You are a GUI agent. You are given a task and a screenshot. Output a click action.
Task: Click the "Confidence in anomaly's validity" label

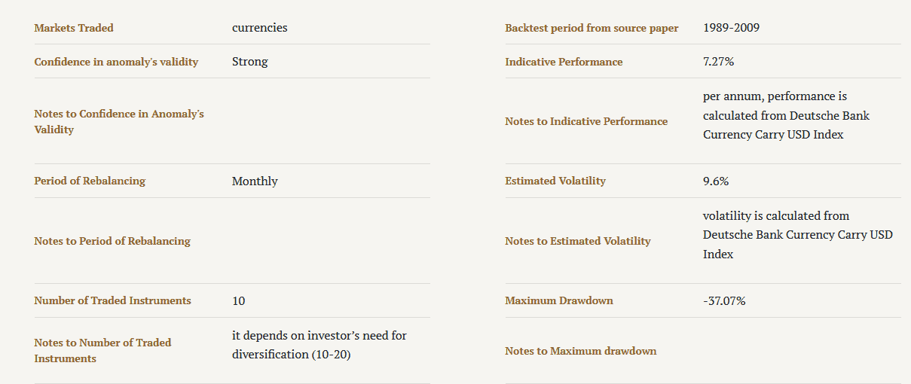tap(116, 62)
